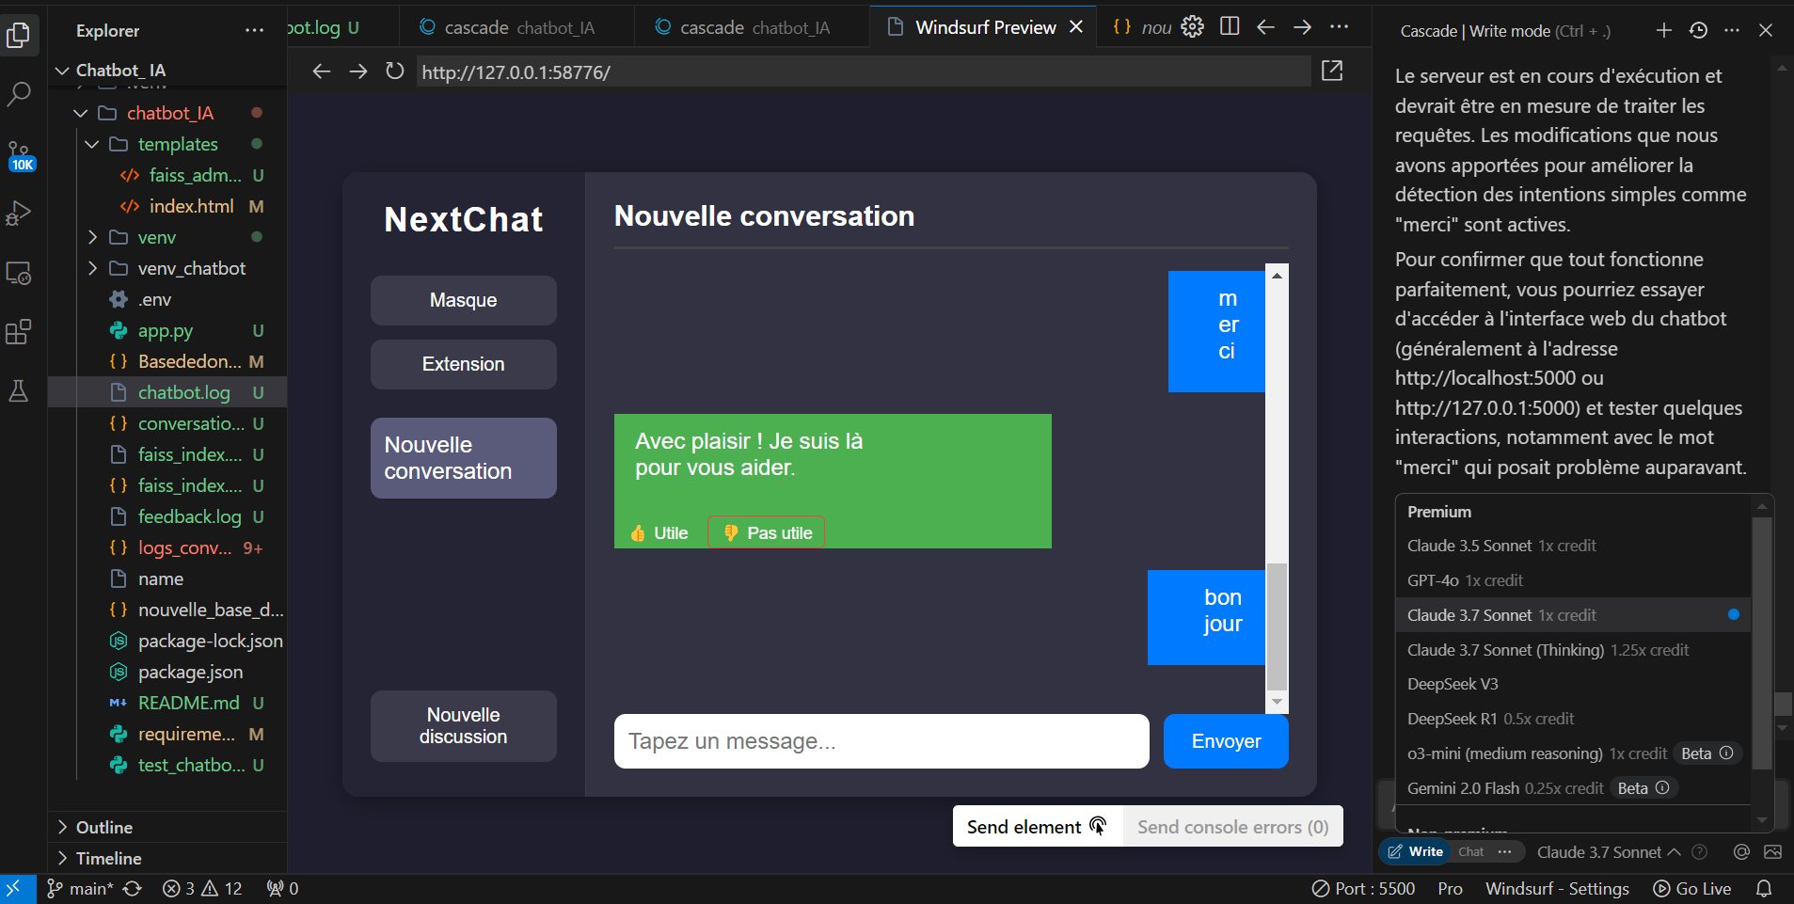This screenshot has height=904, width=1794.
Task: Close the Windsurf Preview tab
Action: [1076, 27]
